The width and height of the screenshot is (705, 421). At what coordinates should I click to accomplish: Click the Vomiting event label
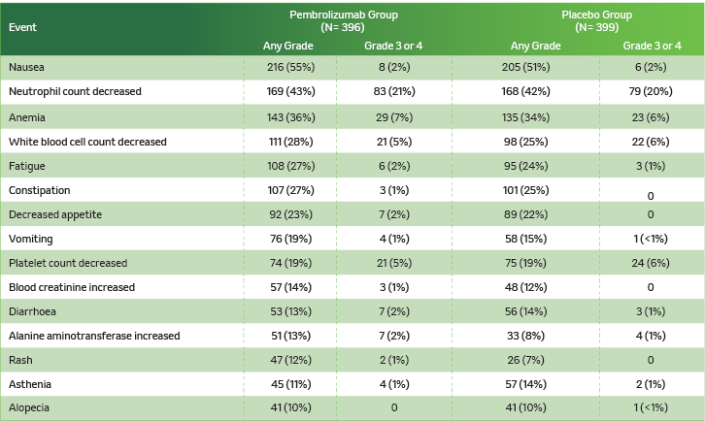point(30,239)
